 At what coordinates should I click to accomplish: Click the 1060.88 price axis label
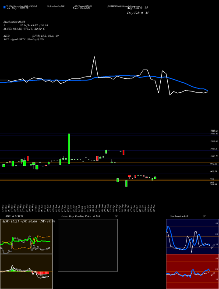(214, 141)
